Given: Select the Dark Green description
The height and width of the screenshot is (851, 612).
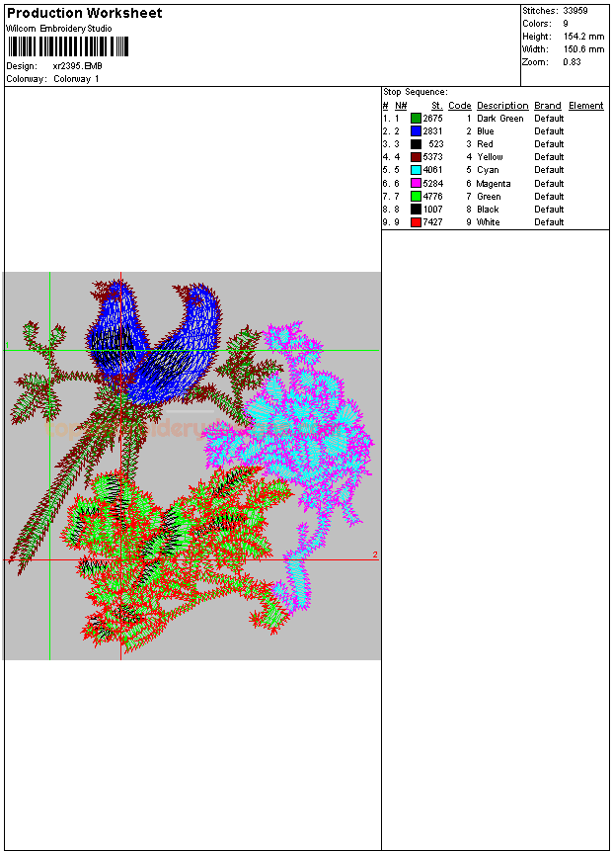Looking at the screenshot, I should [500, 118].
